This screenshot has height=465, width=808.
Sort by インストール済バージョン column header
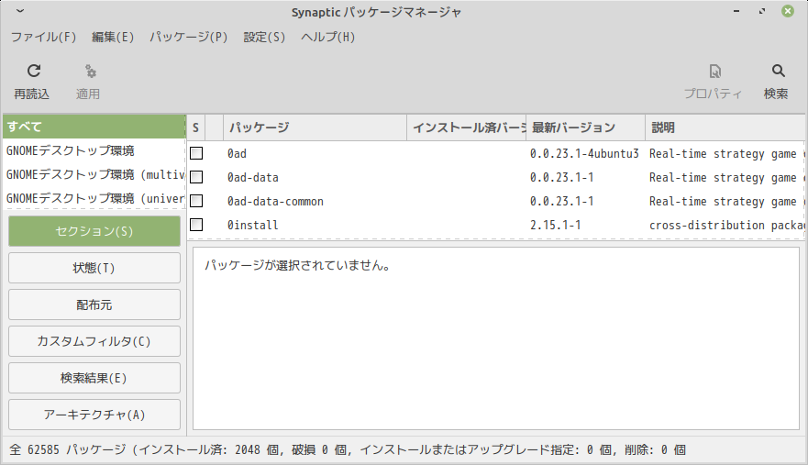[x=466, y=127]
